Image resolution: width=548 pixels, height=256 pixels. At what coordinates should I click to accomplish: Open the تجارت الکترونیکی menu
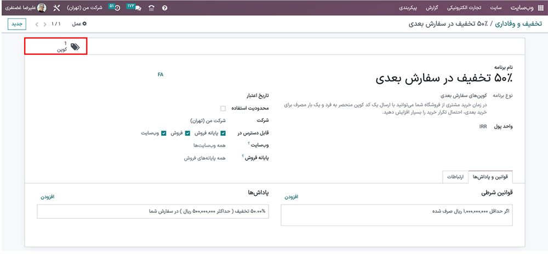465,8
